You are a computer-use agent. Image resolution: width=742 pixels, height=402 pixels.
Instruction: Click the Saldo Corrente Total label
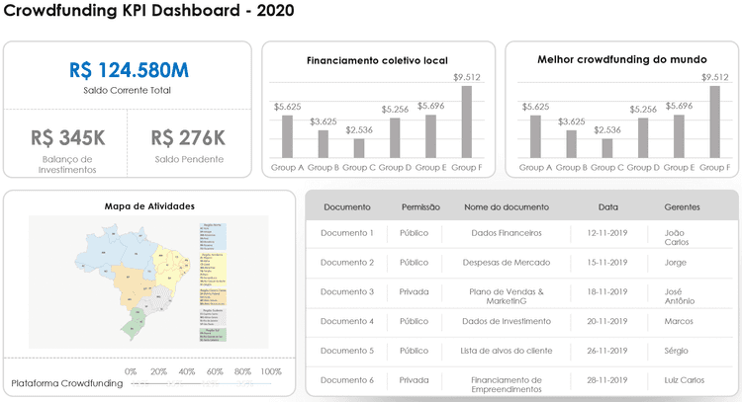128,90
